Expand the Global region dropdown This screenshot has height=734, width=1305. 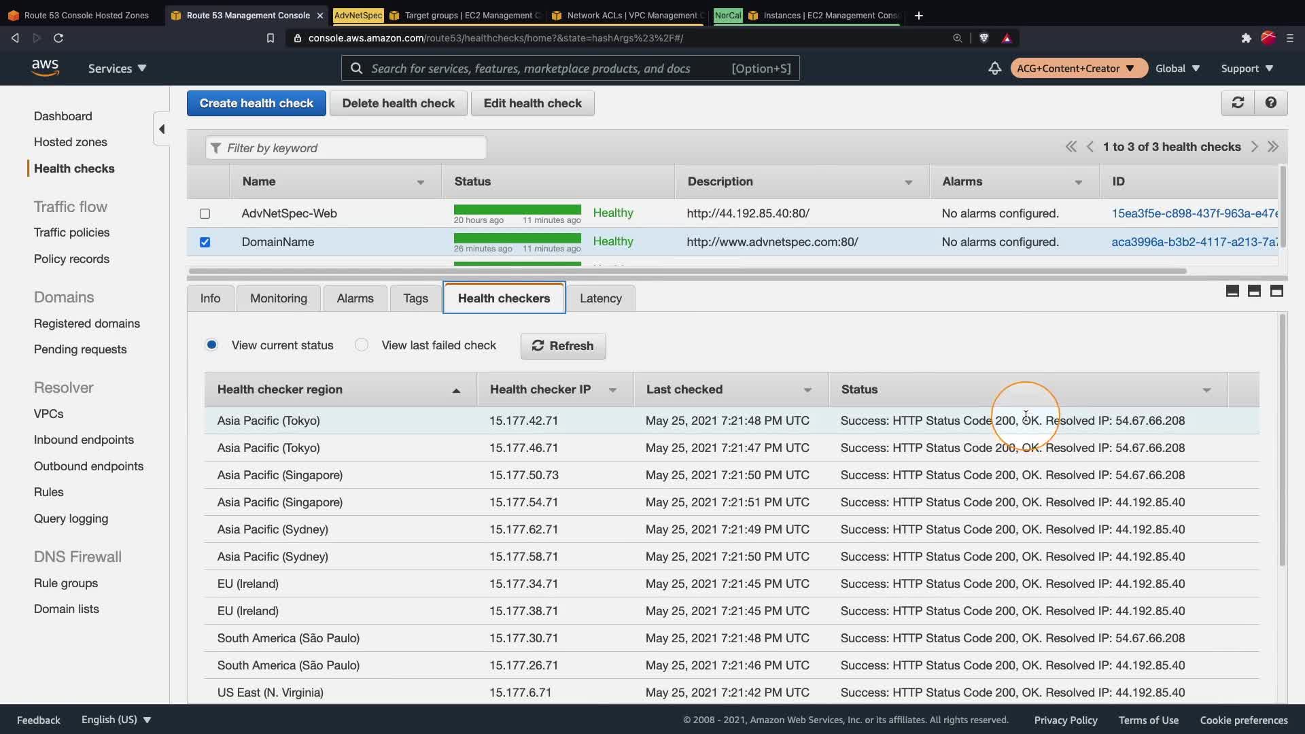point(1177,68)
